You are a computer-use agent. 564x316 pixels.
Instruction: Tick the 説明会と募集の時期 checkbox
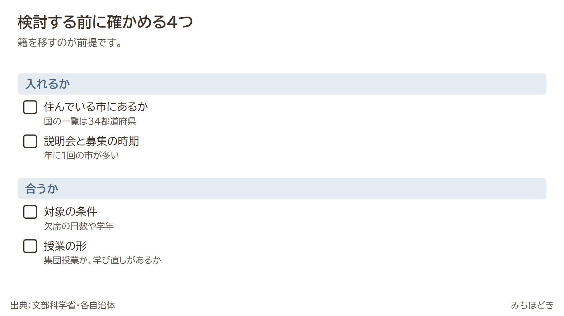[30, 141]
